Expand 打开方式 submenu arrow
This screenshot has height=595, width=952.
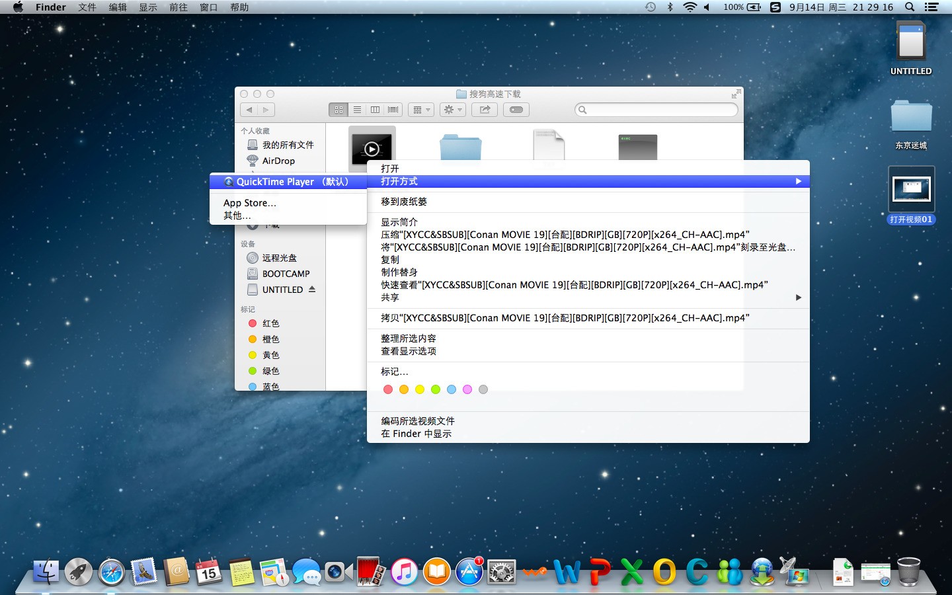798,181
